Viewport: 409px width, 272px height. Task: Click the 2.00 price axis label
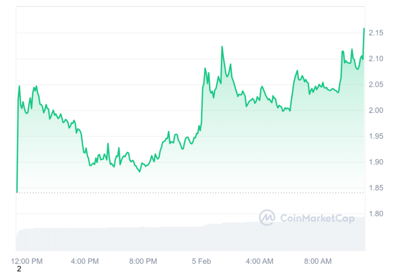pyautogui.click(x=376, y=110)
